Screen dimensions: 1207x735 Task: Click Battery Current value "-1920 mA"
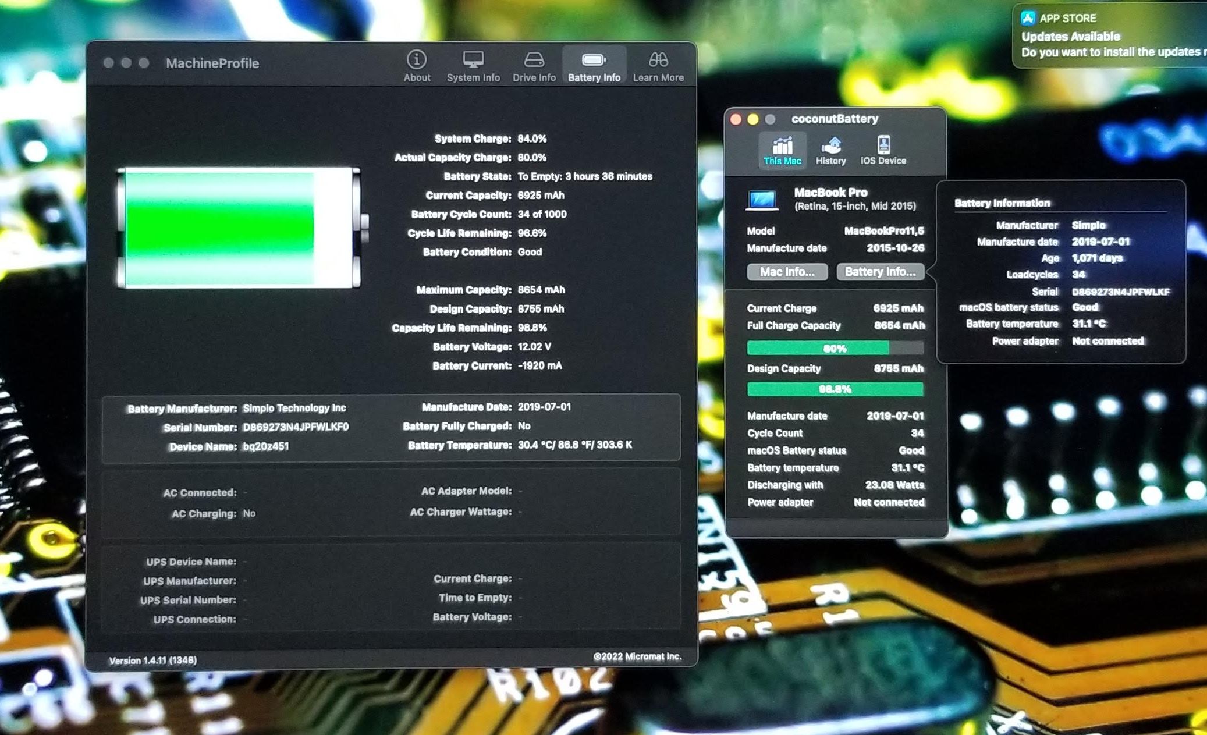(x=539, y=365)
